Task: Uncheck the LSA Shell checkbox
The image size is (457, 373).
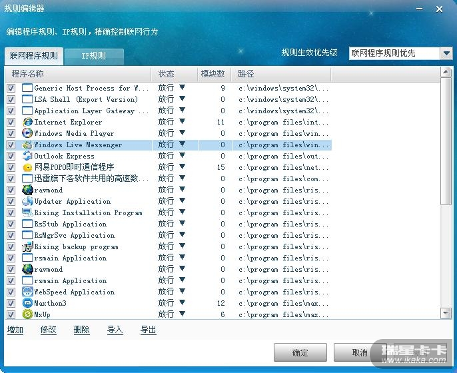Action: 11,99
